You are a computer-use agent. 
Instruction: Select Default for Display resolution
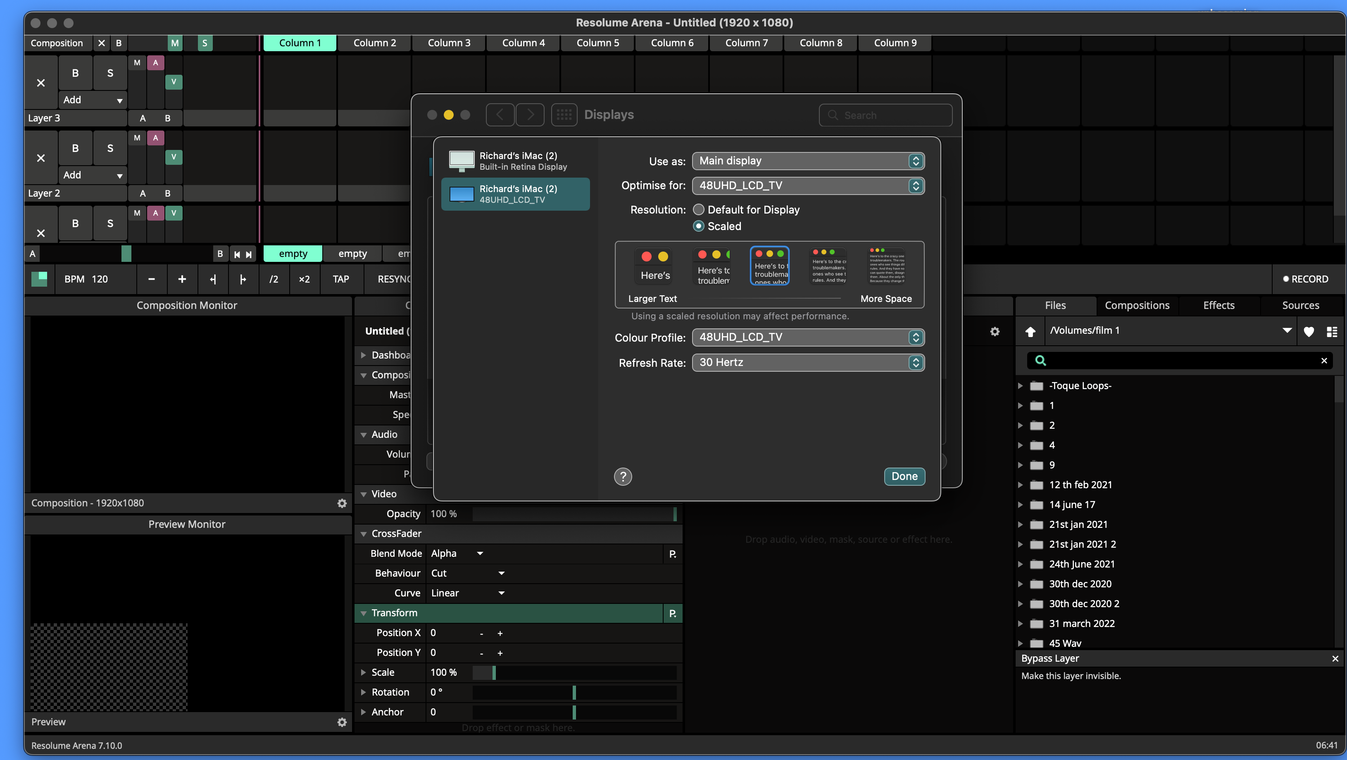[x=698, y=209]
